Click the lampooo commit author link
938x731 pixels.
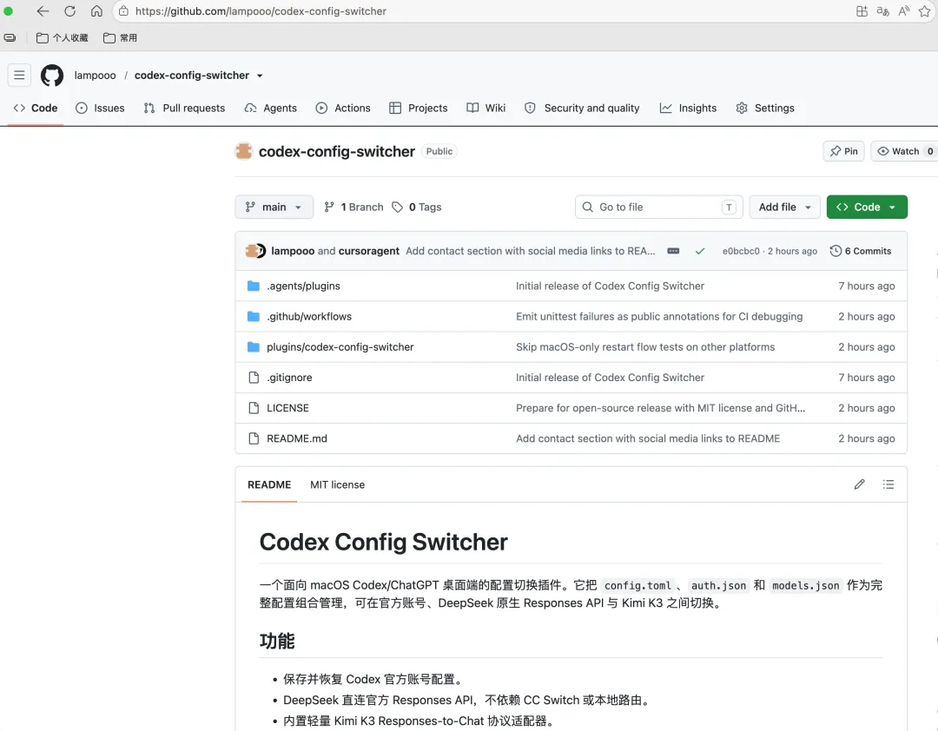point(293,251)
